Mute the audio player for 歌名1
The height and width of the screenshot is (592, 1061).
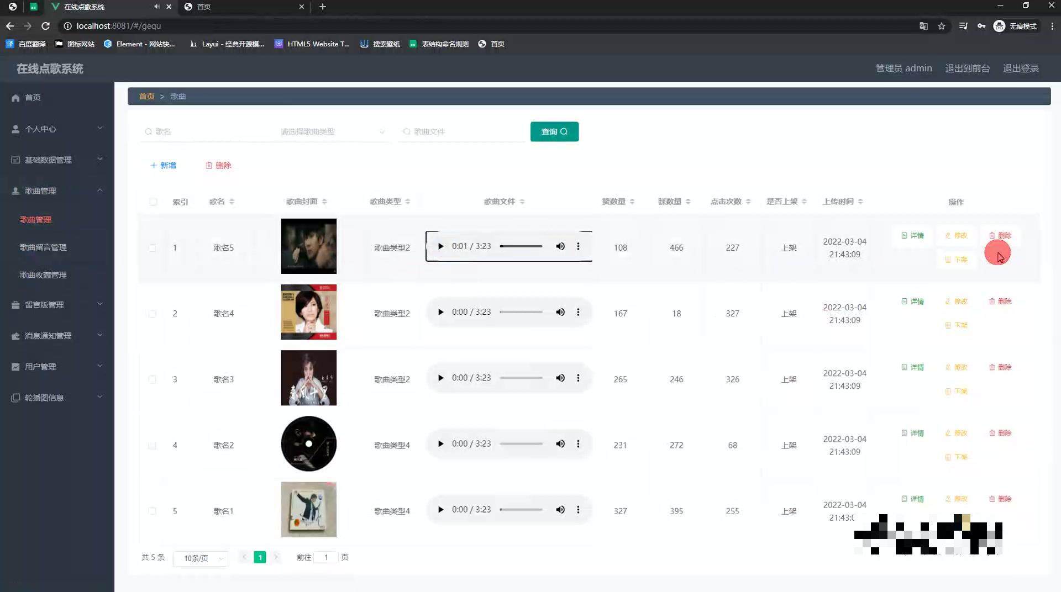click(x=560, y=510)
